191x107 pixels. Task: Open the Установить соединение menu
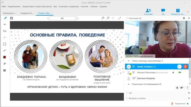point(68,7)
